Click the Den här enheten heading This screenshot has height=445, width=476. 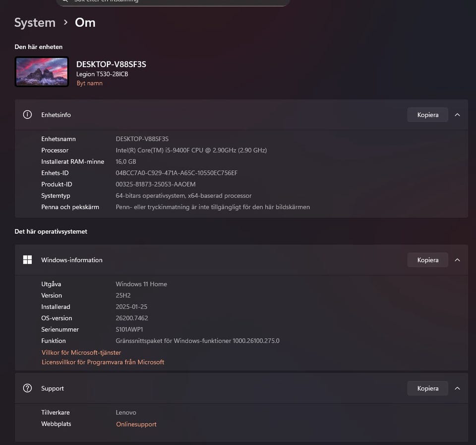pos(39,47)
